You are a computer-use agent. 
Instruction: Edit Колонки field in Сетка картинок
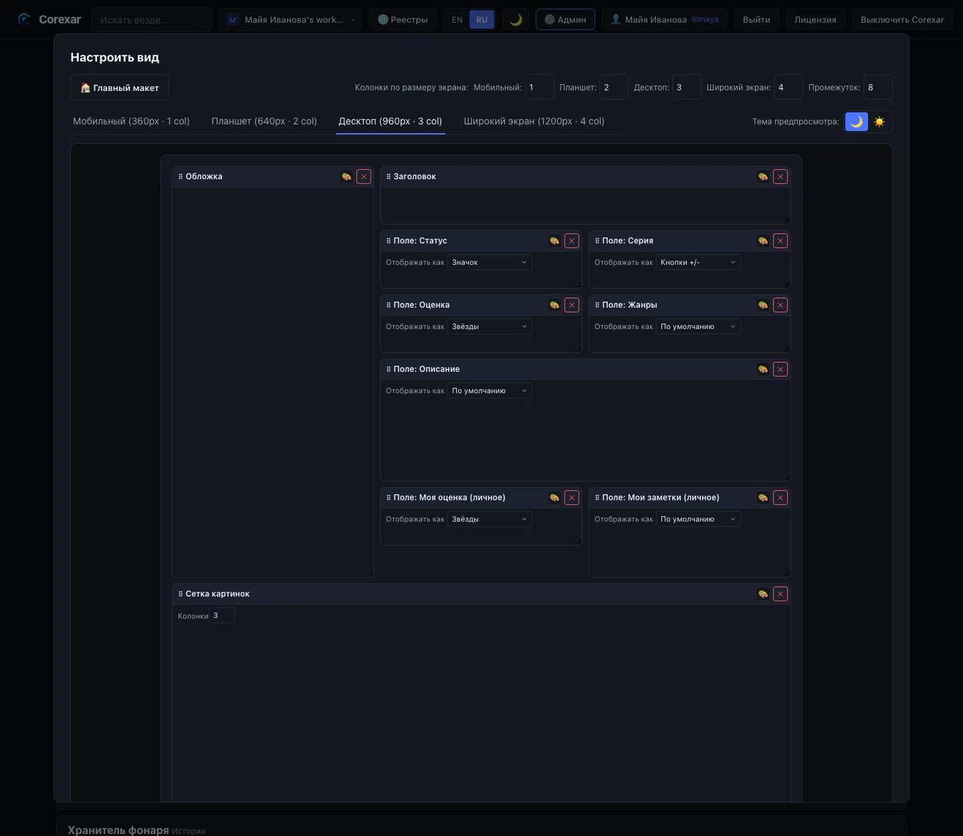(223, 615)
